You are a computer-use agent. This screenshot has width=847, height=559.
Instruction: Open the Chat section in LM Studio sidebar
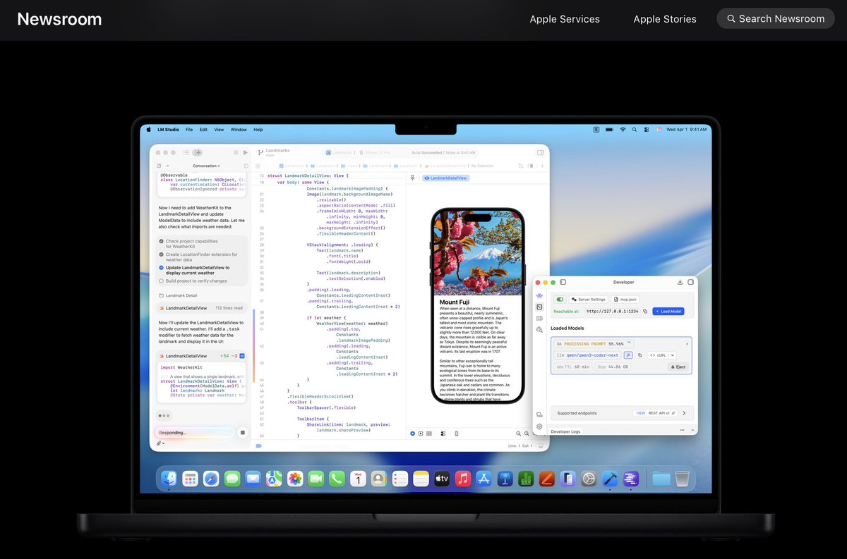[x=539, y=295]
